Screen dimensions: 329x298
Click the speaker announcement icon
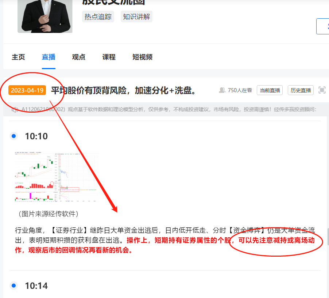click(15, 110)
